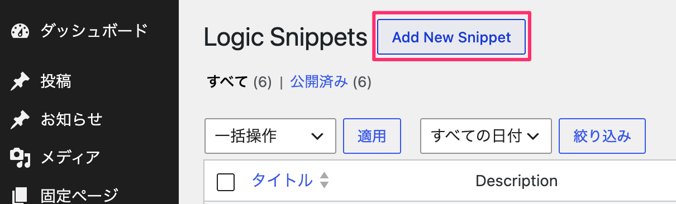The width and height of the screenshot is (676, 204).
Task: Open the 一括操作 bulk actions dropdown
Action: point(270,135)
